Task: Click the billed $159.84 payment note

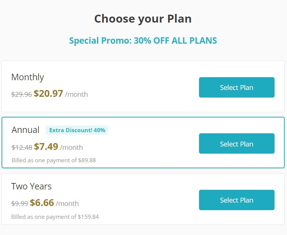Action: tap(55, 217)
